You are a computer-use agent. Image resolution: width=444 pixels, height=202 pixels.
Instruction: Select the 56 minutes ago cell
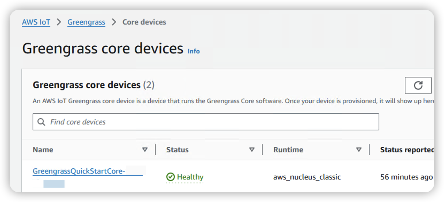point(407,177)
